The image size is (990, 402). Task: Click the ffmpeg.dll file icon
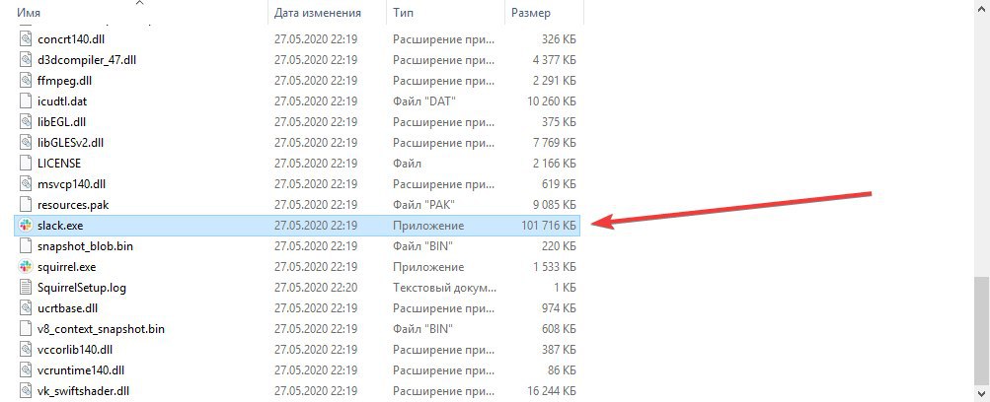point(26,81)
